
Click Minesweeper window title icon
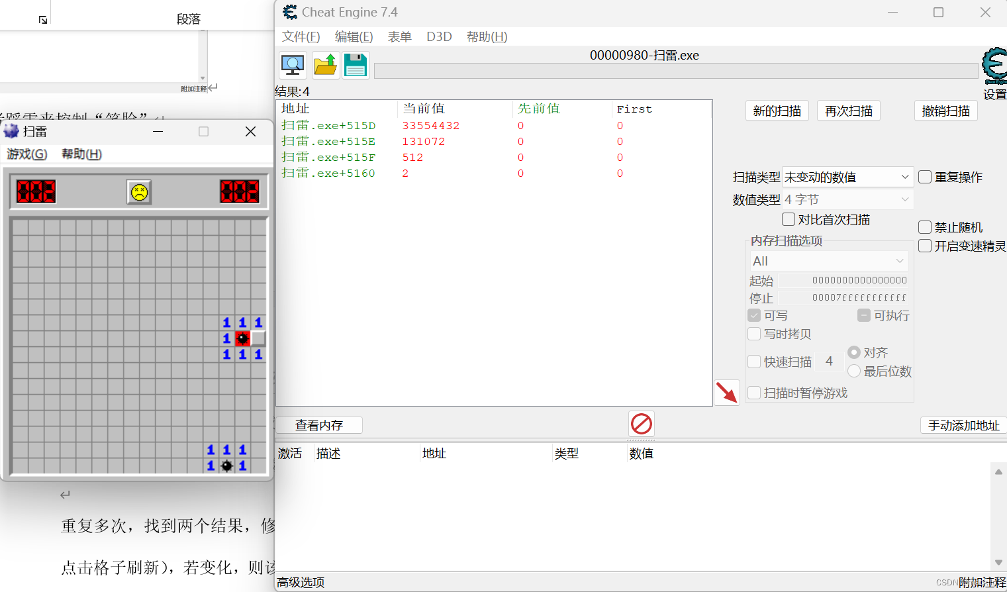pos(11,131)
